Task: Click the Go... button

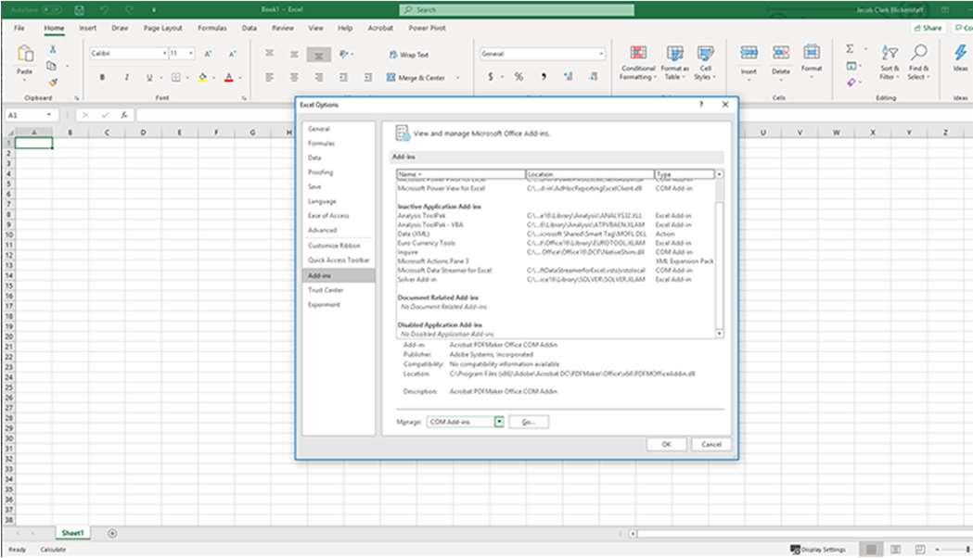Action: pyautogui.click(x=529, y=423)
